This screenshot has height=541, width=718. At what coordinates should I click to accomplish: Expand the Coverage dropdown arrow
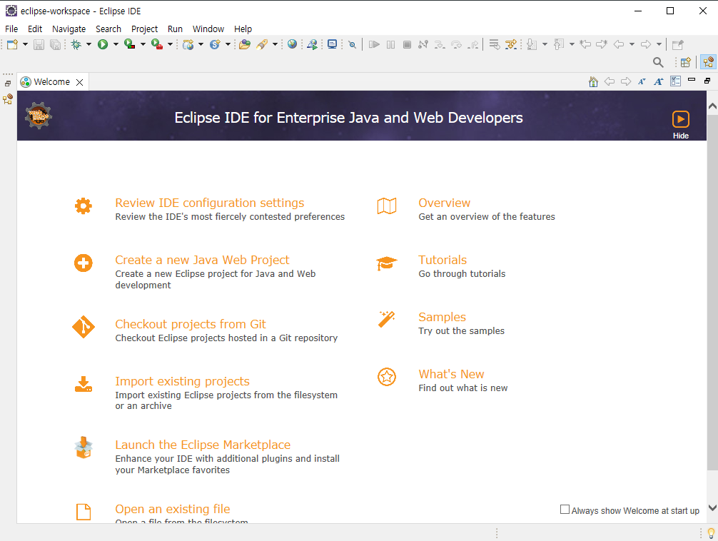coord(143,44)
